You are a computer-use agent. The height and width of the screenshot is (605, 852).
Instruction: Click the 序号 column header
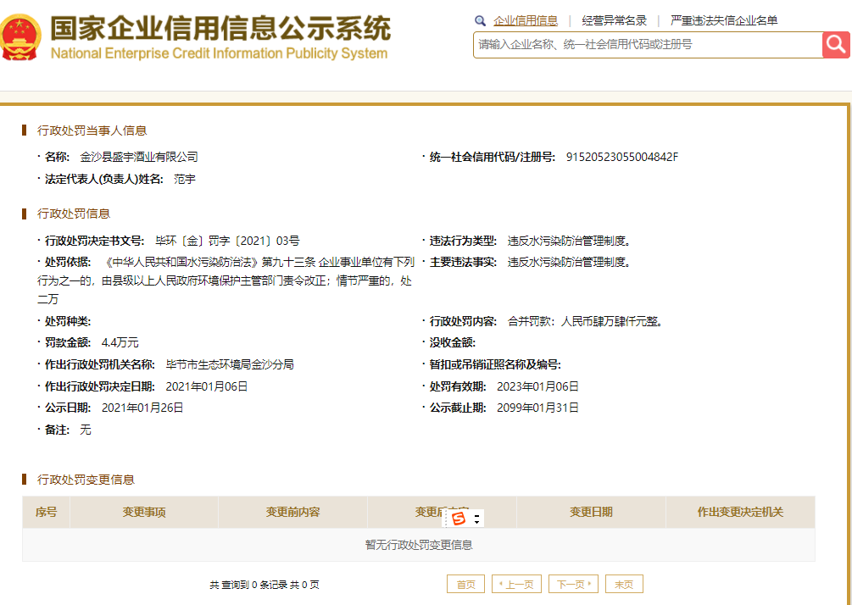(x=46, y=512)
